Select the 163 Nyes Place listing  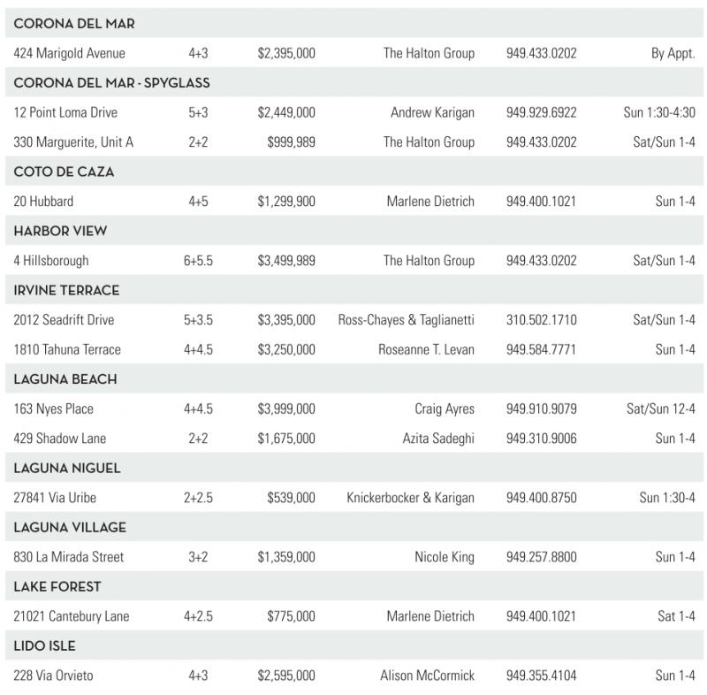pyautogui.click(x=53, y=409)
